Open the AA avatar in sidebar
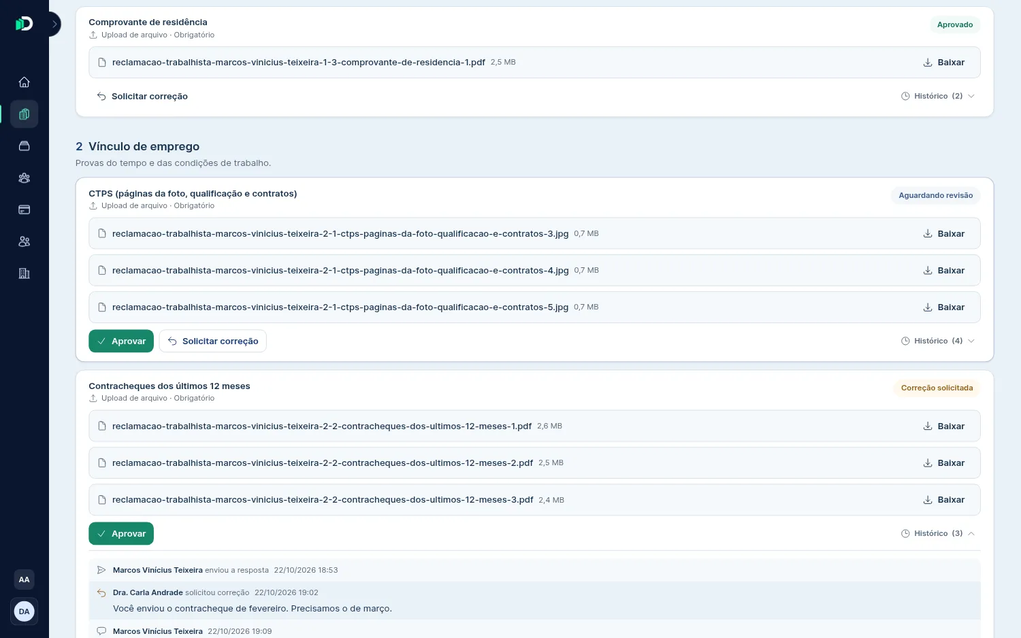Screen dimensions: 1021x638 pos(25,580)
